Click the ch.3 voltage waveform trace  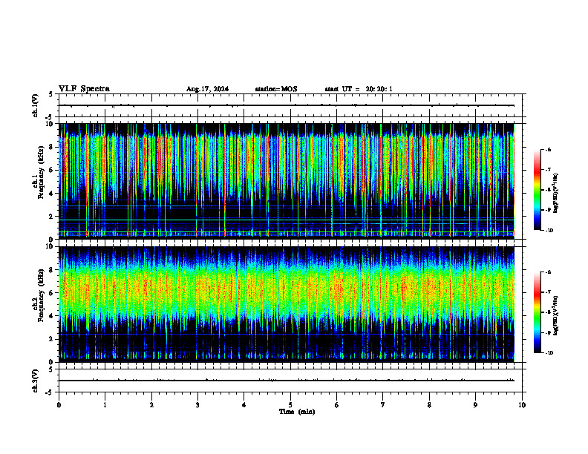pyautogui.click(x=287, y=381)
